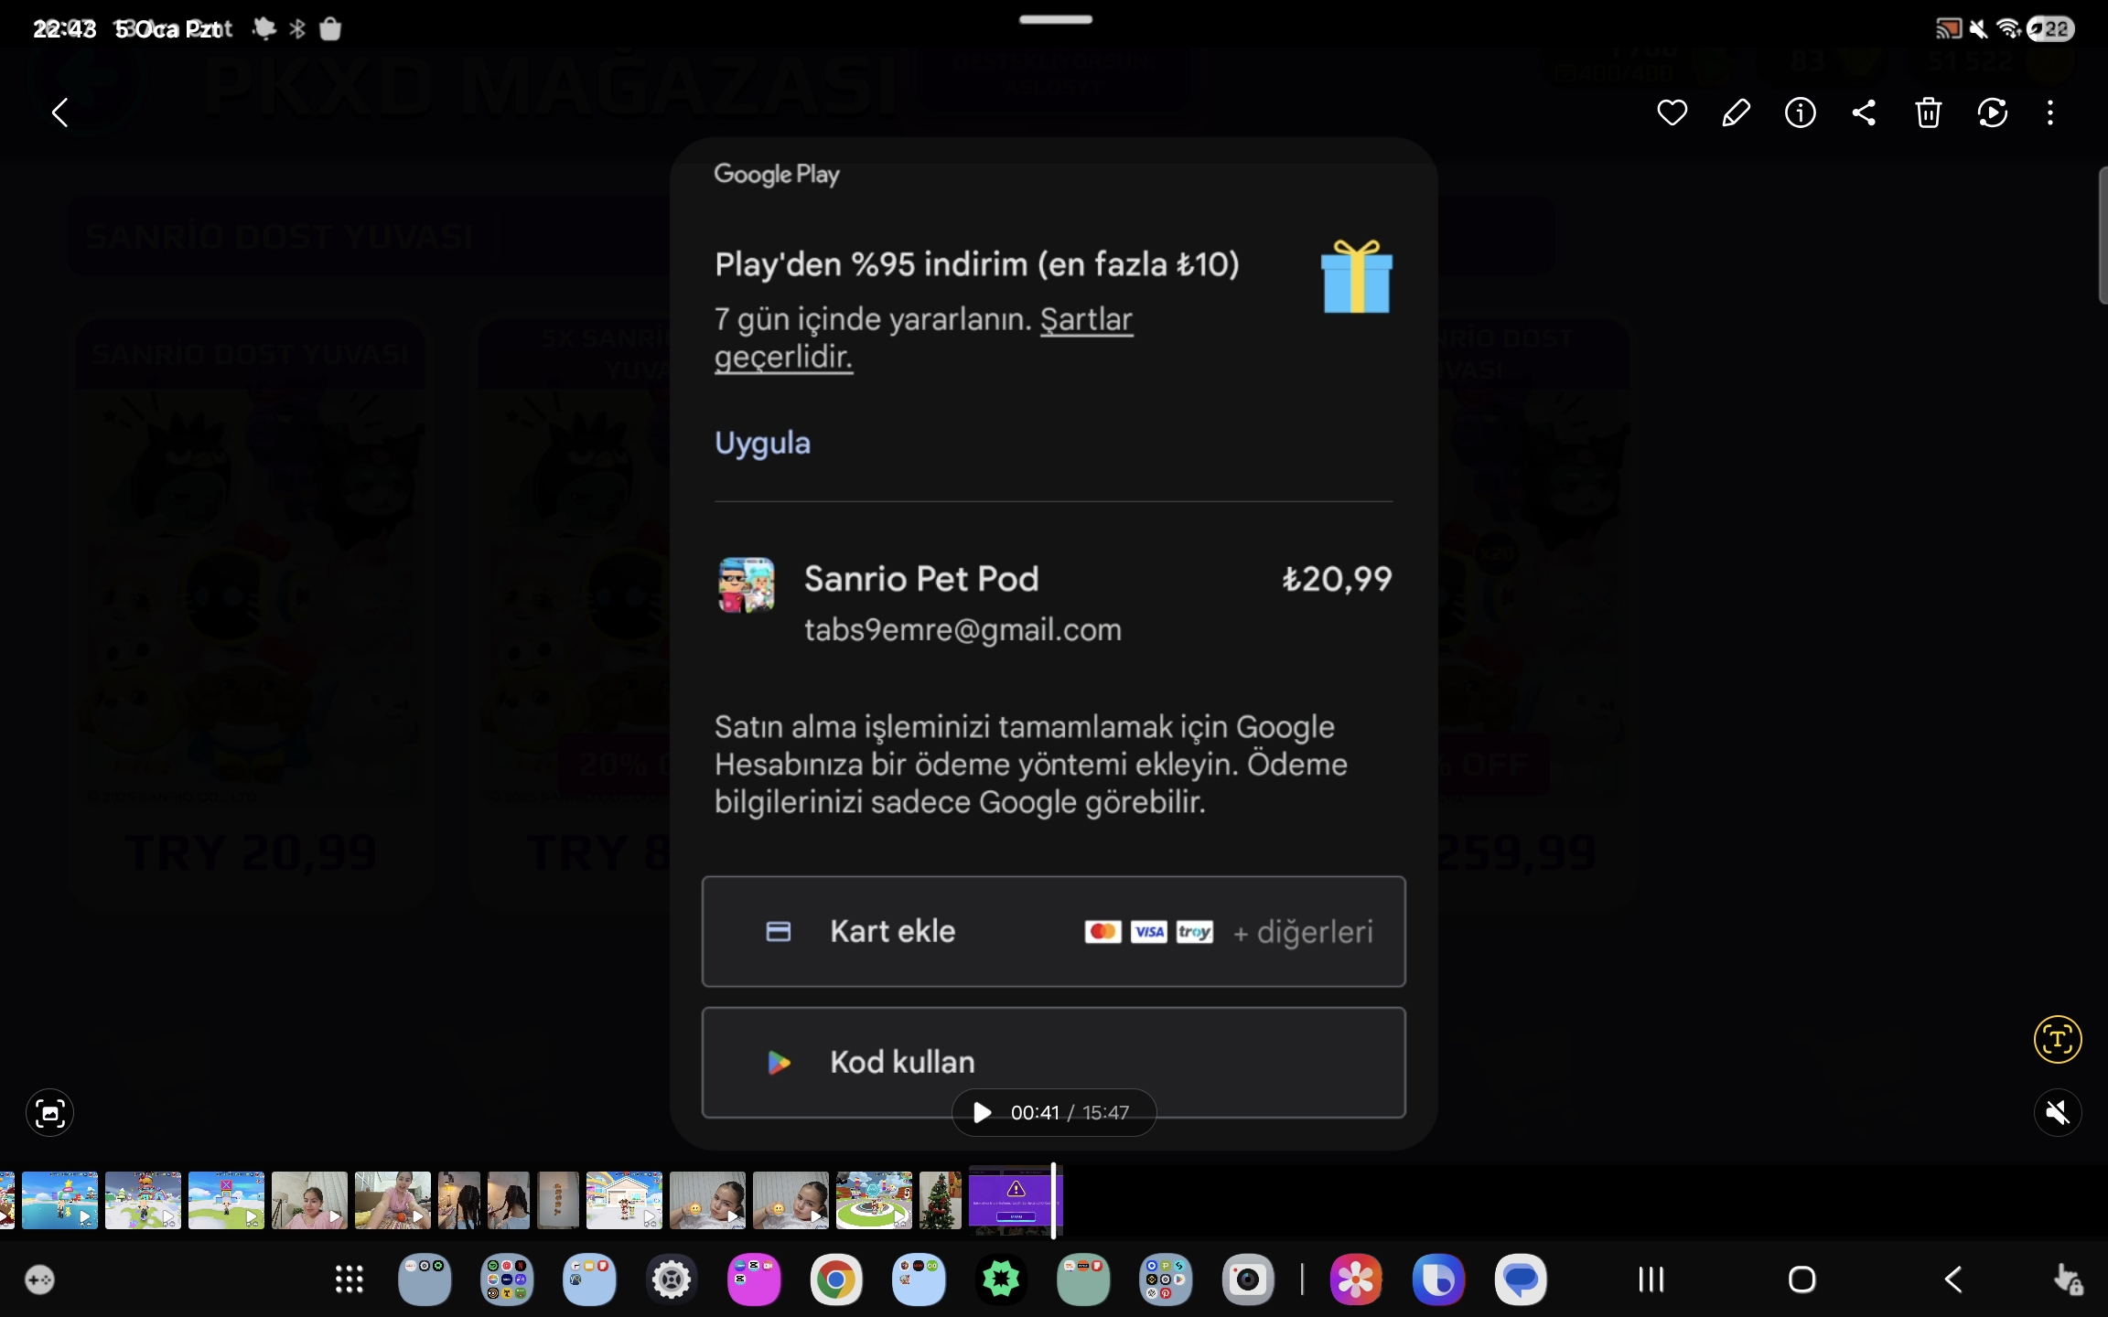Screen dimensions: 2108x1317
Task: Click the Visa logo
Action: pyautogui.click(x=1148, y=932)
